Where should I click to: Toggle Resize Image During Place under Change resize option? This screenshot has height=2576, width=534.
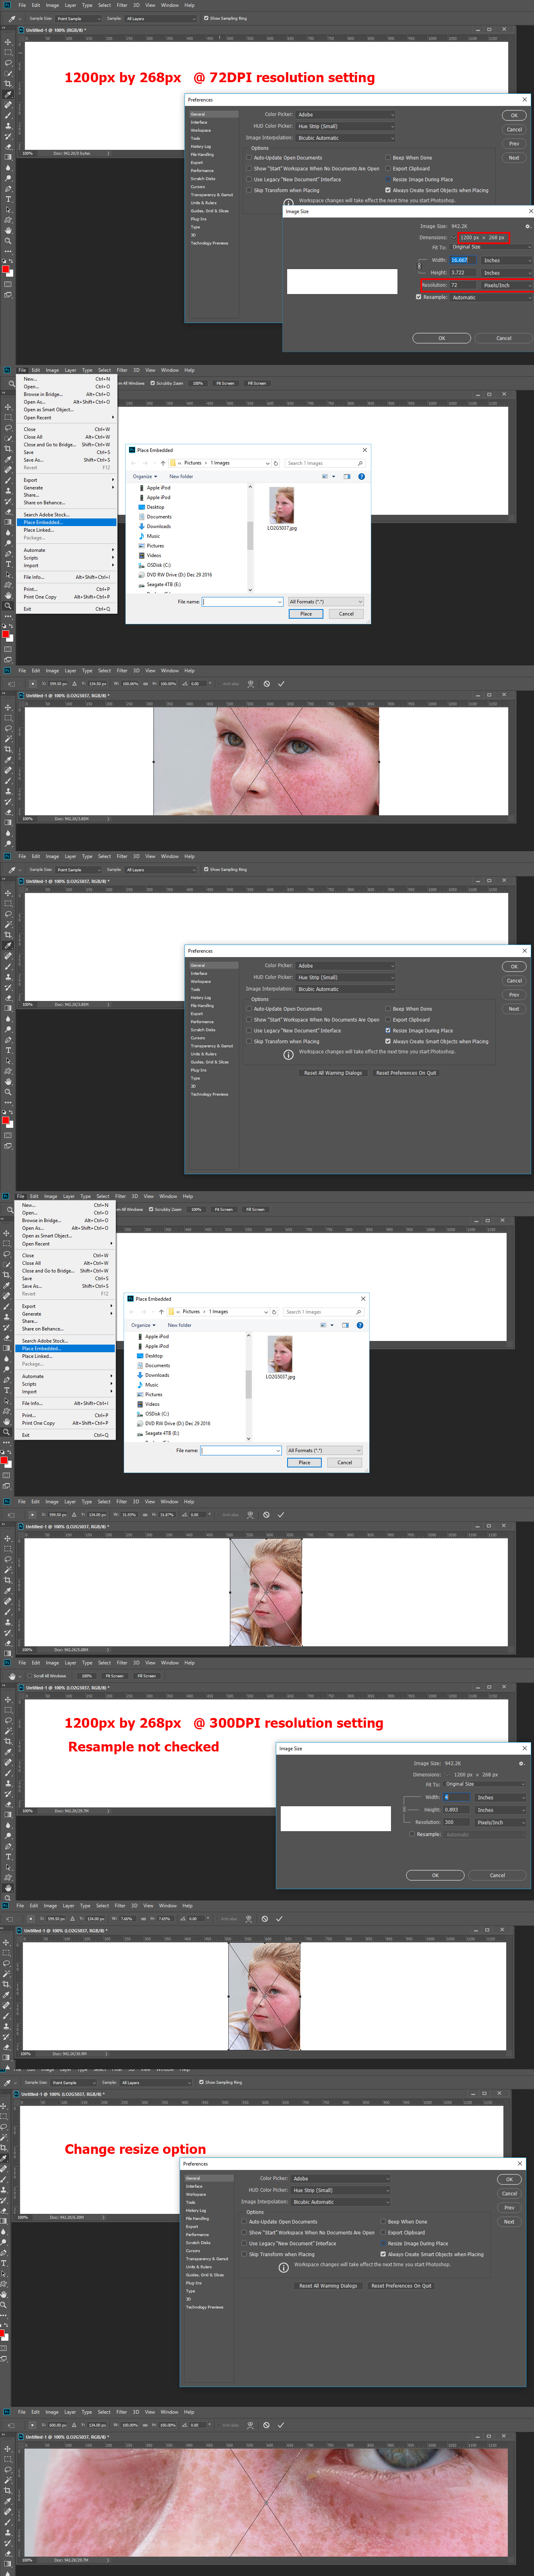tap(383, 2243)
